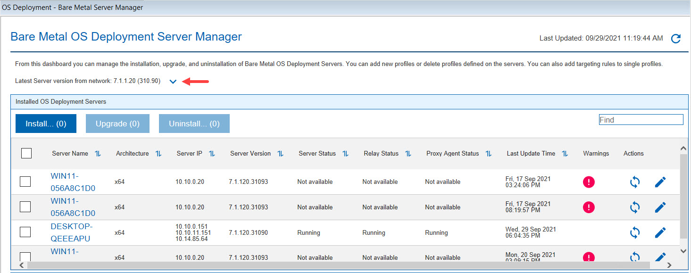This screenshot has height=273, width=691.
Task: Click the sync icon for the DESKTOP-QEEEAPU row
Action: tap(635, 232)
